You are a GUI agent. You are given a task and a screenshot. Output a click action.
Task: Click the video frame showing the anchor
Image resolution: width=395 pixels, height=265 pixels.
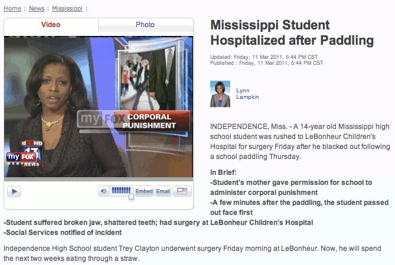pyautogui.click(x=99, y=107)
